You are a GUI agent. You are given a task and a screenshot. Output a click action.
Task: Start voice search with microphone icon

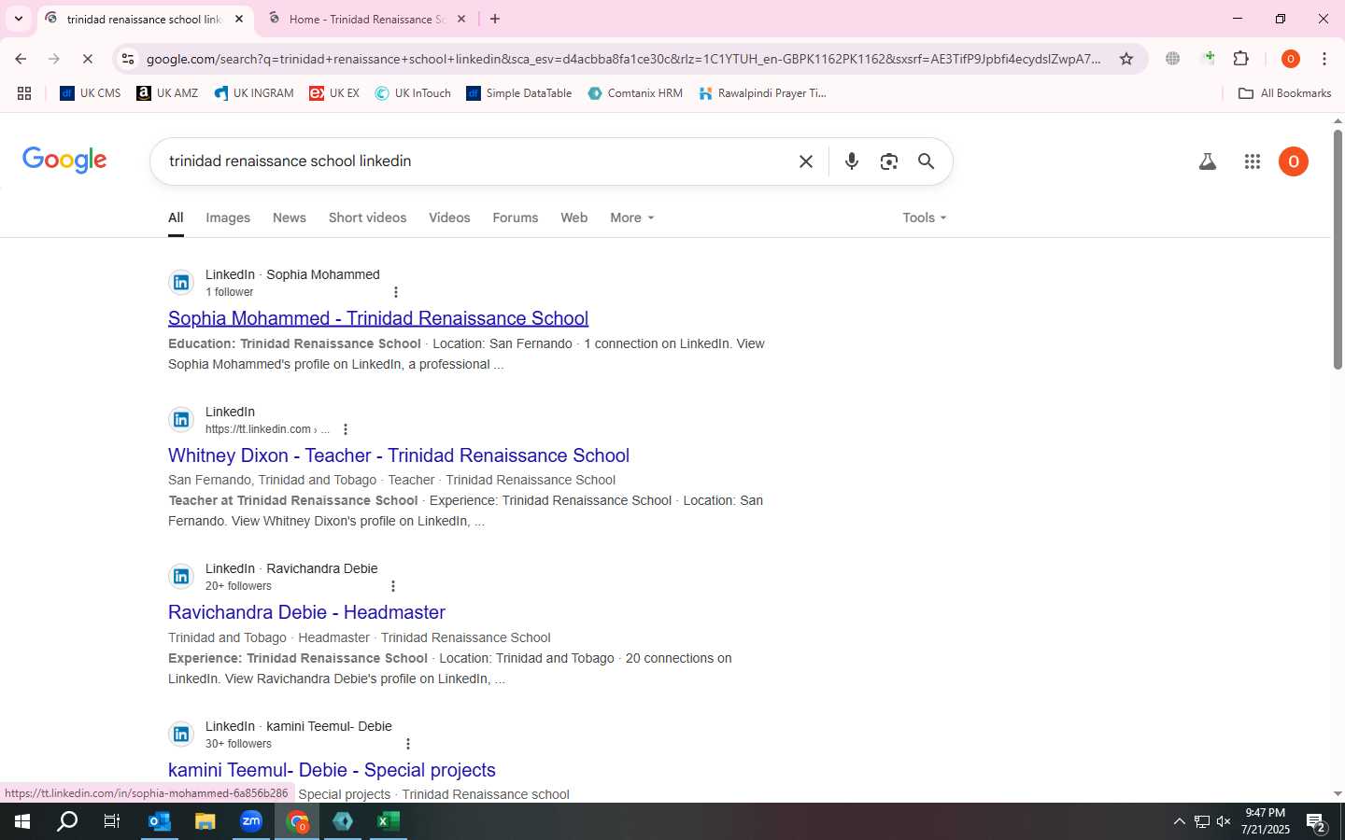852,161
